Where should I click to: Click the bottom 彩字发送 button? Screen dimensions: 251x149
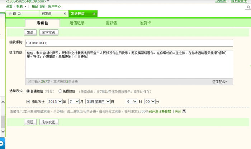(x=49, y=122)
